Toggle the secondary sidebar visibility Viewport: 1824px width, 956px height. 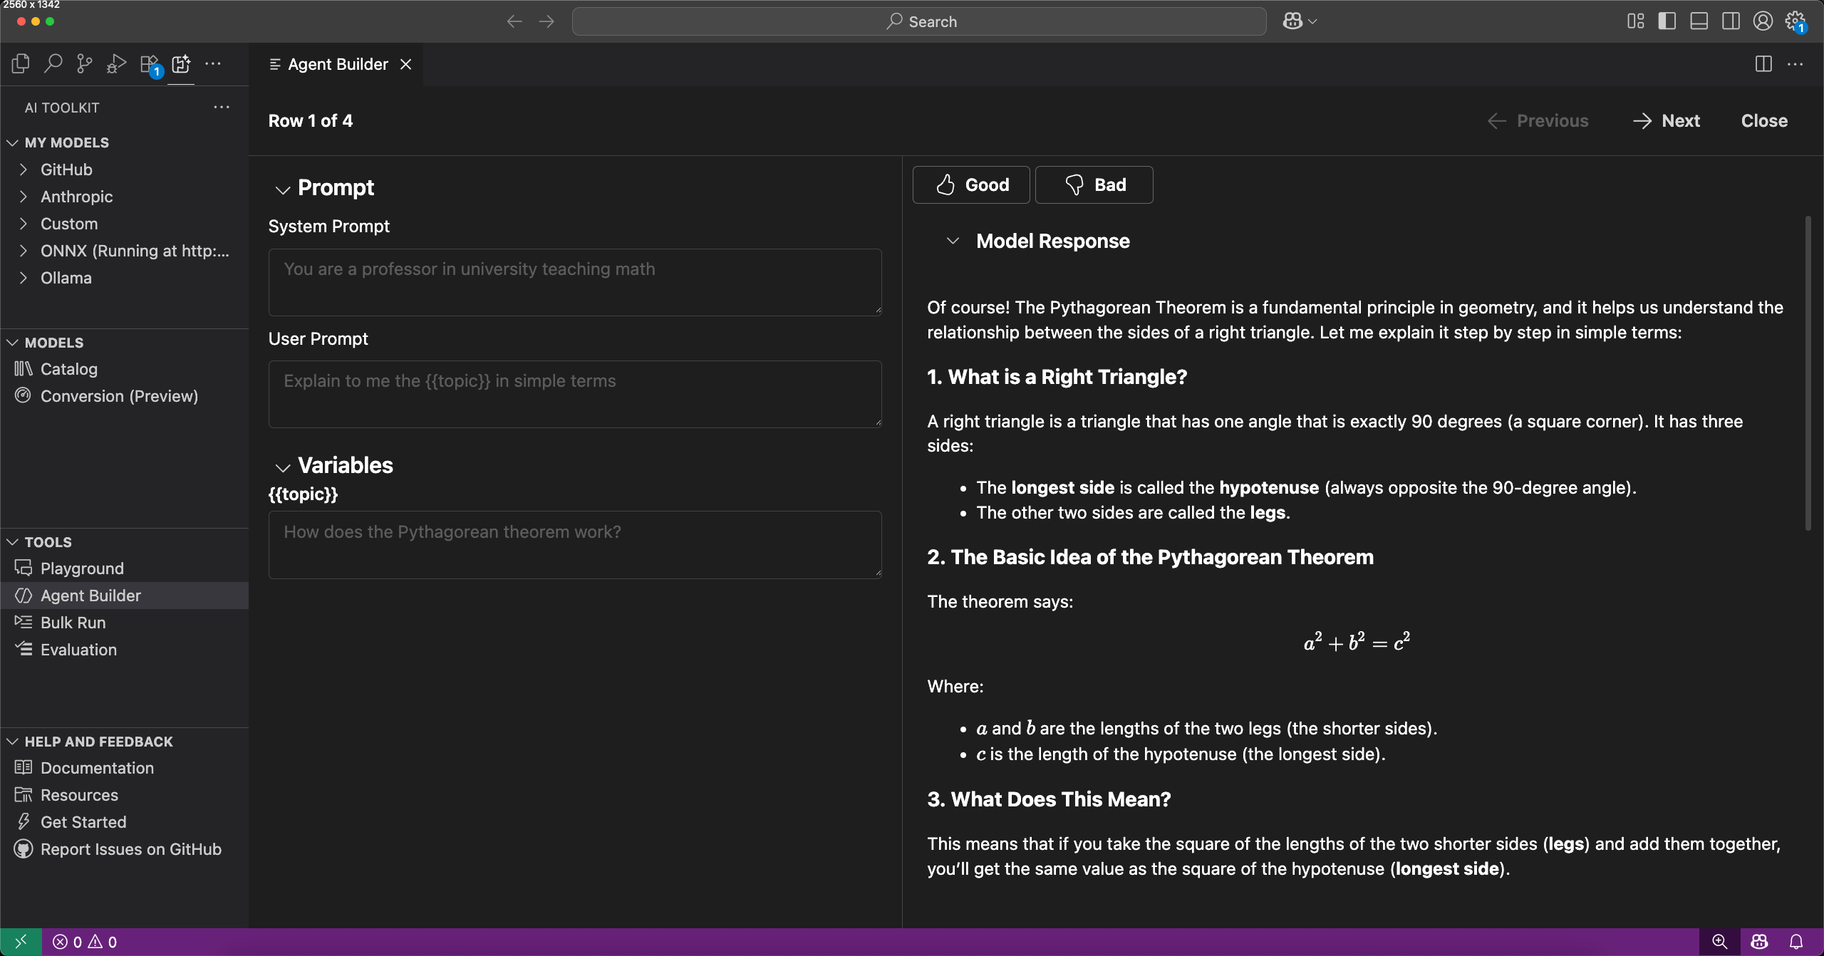coord(1731,21)
